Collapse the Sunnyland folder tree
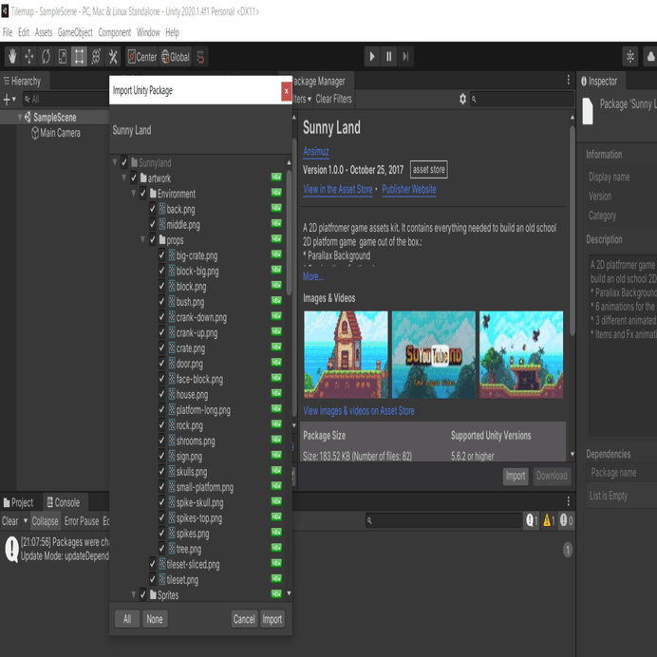 pos(115,162)
